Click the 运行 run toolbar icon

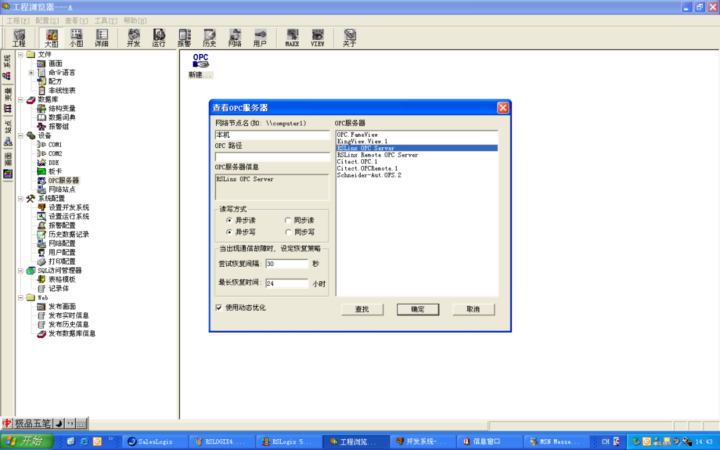point(159,37)
